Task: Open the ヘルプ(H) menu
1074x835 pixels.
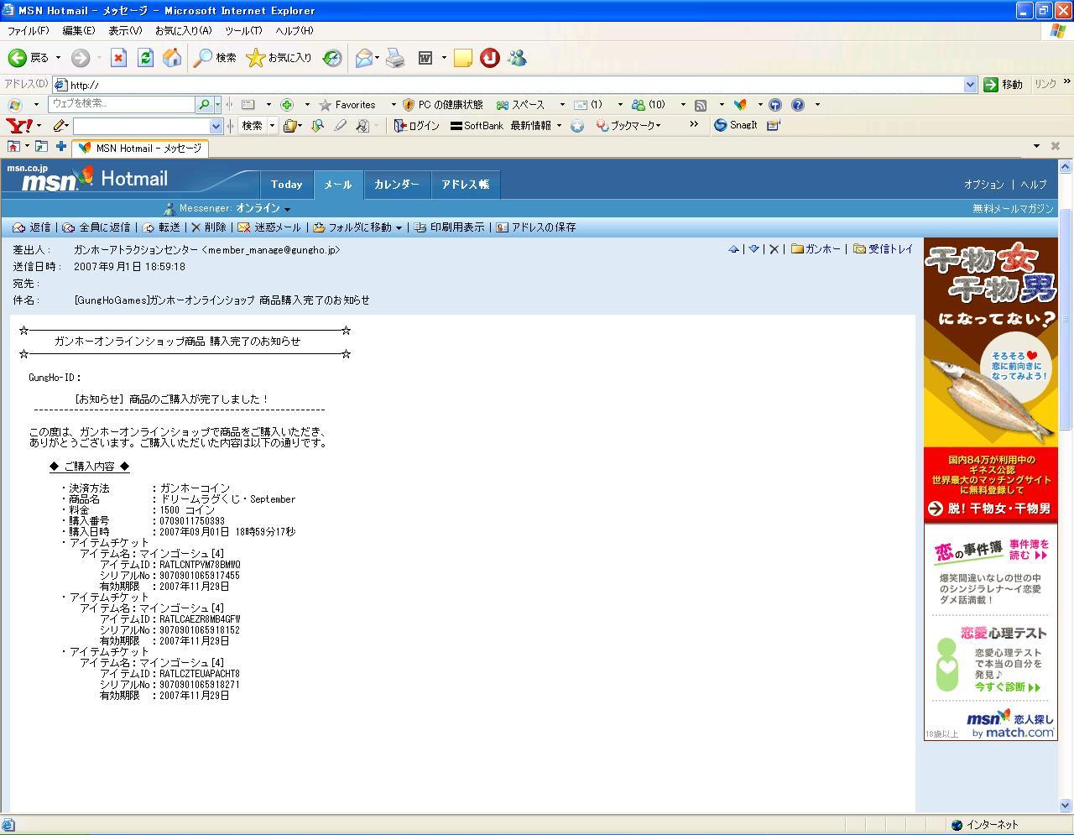Action: click(295, 31)
